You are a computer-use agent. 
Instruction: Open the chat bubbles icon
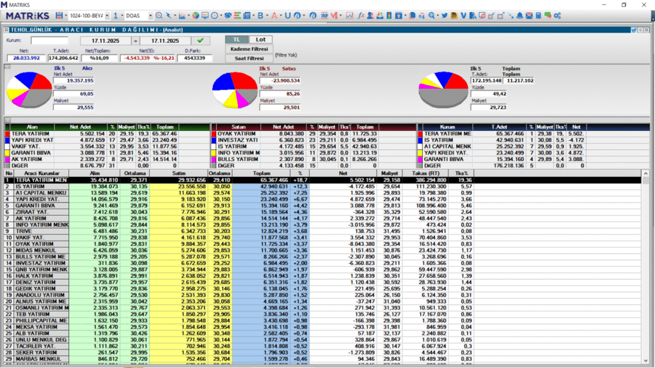pyautogui.click(x=548, y=15)
